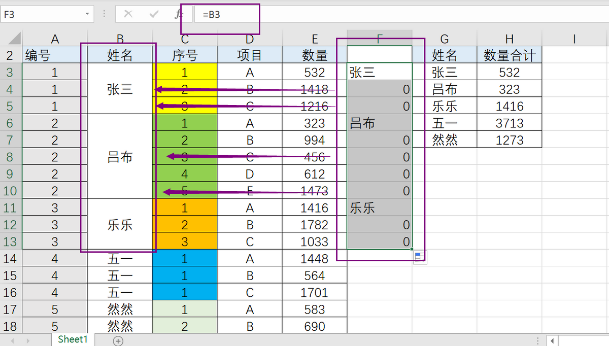Click name cell 五一 in column G
This screenshot has width=609, height=346.
coord(445,123)
